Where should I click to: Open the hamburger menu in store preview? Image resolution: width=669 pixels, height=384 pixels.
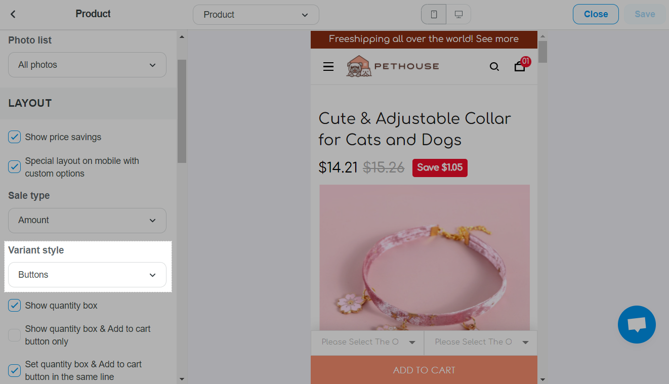pos(328,66)
